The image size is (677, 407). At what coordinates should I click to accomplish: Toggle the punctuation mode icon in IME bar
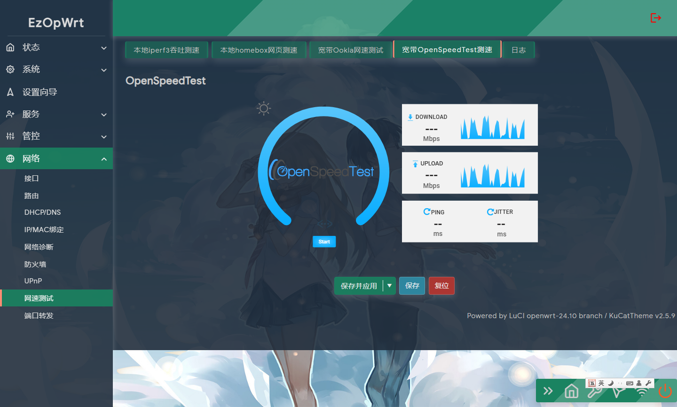pos(620,383)
